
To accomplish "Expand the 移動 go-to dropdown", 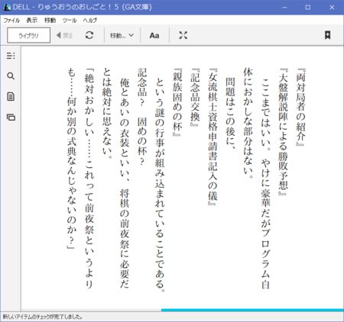I will pyautogui.click(x=122, y=35).
